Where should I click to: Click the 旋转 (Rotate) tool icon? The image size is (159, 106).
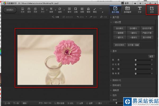[60, 10]
